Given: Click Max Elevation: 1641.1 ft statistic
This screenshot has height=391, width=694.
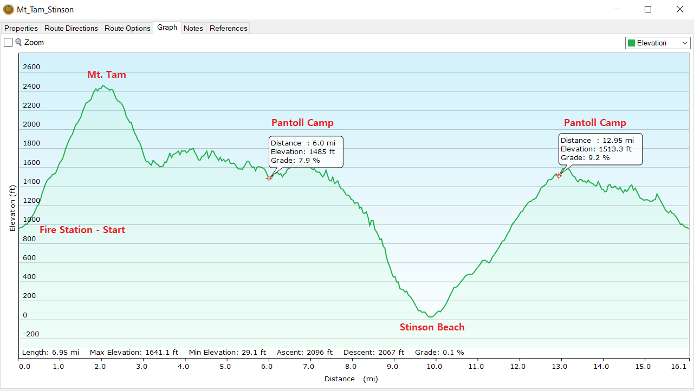Looking at the screenshot, I should [x=134, y=352].
